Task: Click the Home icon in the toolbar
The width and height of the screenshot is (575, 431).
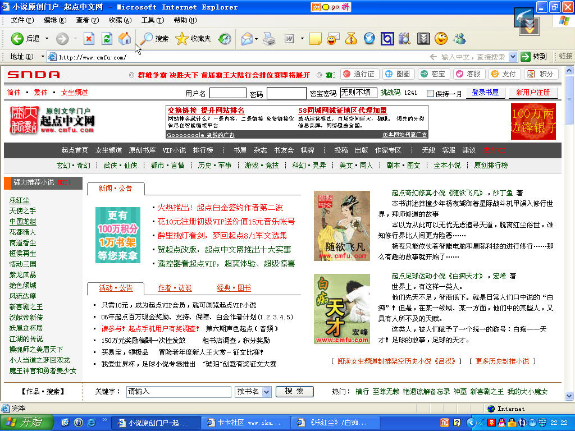Action: pyautogui.click(x=125, y=39)
